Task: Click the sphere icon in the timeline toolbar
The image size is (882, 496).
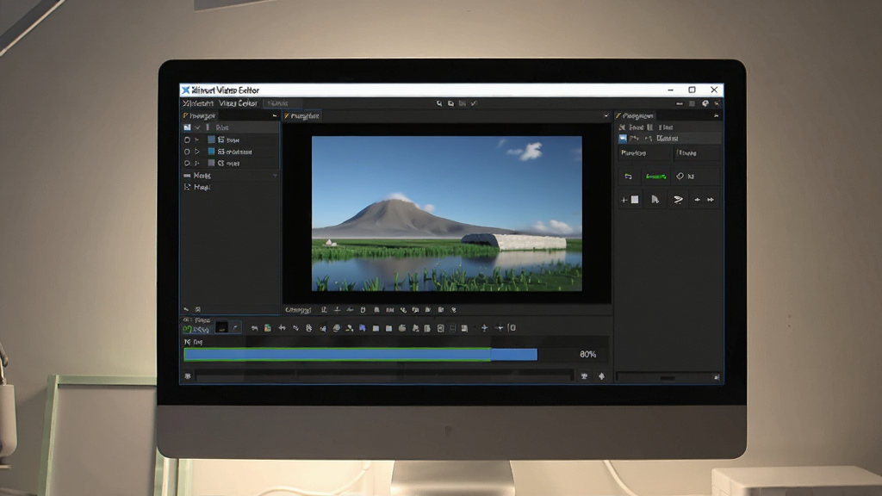Action: click(337, 328)
